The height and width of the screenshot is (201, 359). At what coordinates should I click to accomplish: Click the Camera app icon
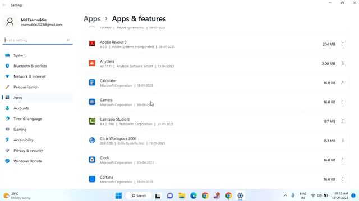click(92, 102)
